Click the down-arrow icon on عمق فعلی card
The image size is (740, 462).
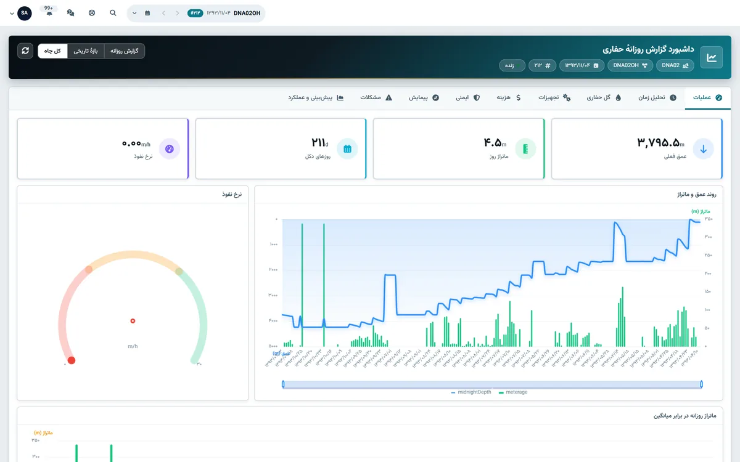703,148
